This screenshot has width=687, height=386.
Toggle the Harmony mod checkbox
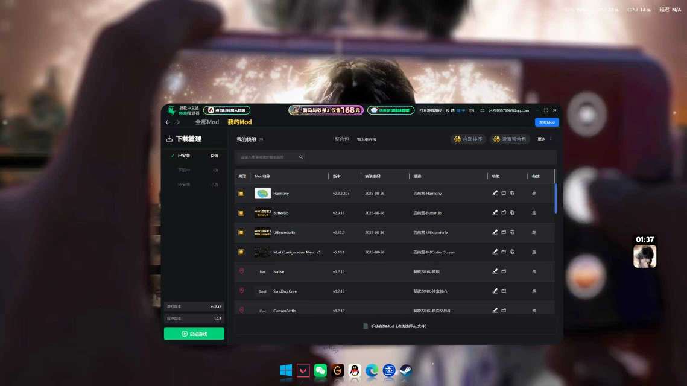pyautogui.click(x=241, y=193)
